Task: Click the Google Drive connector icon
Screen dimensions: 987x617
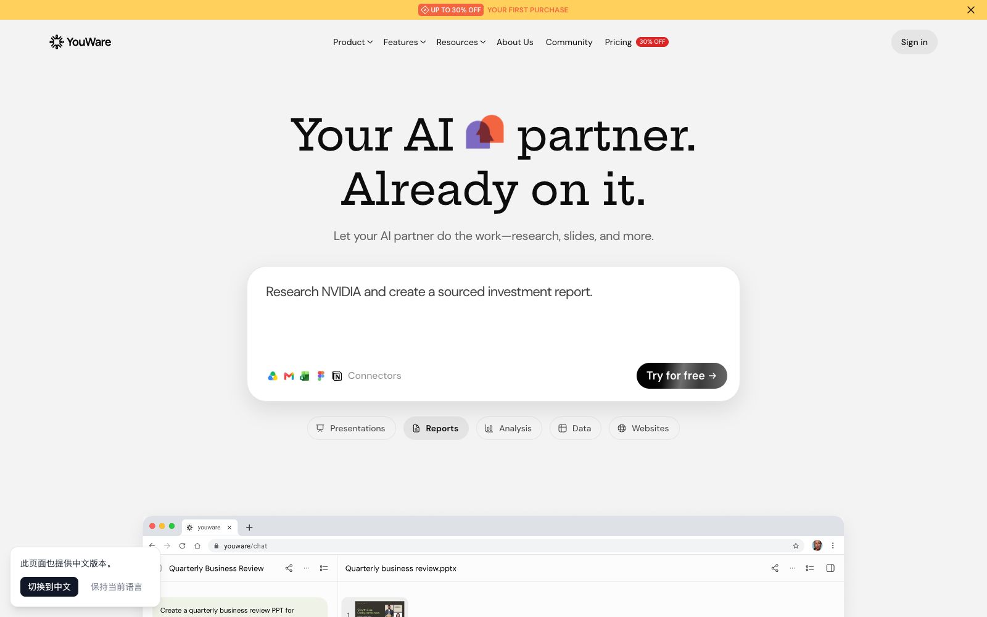Action: pos(273,376)
